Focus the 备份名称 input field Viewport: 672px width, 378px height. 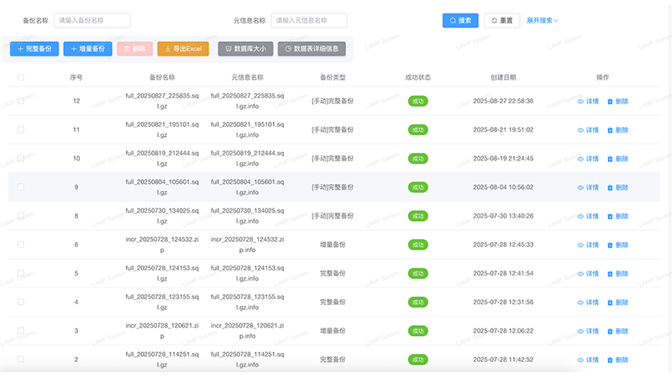click(x=92, y=20)
